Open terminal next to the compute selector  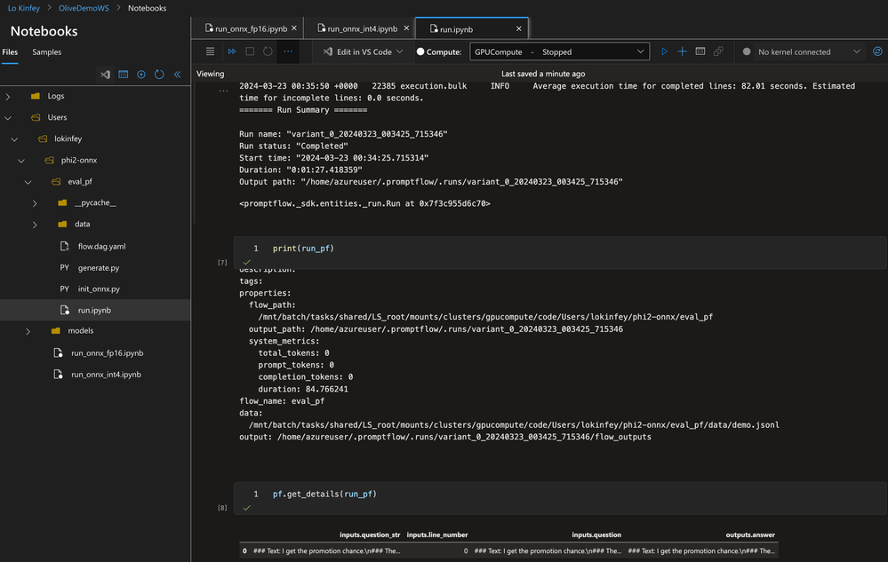click(700, 51)
